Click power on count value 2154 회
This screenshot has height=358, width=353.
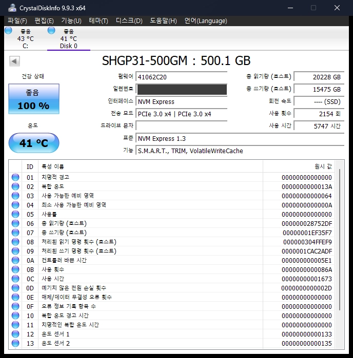319,114
